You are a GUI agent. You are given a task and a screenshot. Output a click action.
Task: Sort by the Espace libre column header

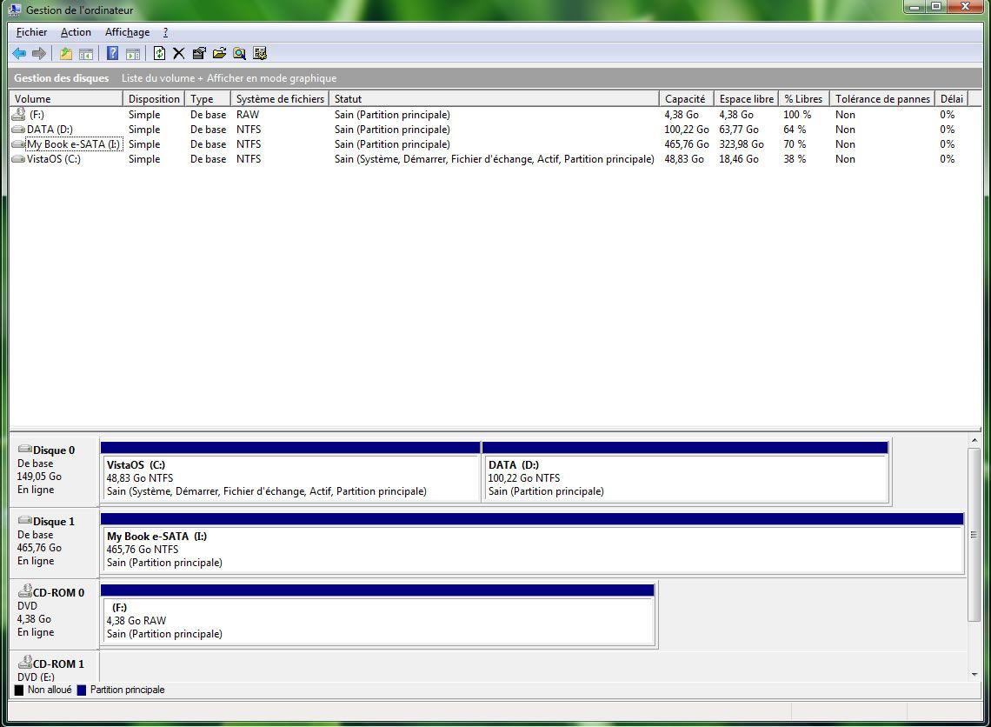pyautogui.click(x=747, y=98)
